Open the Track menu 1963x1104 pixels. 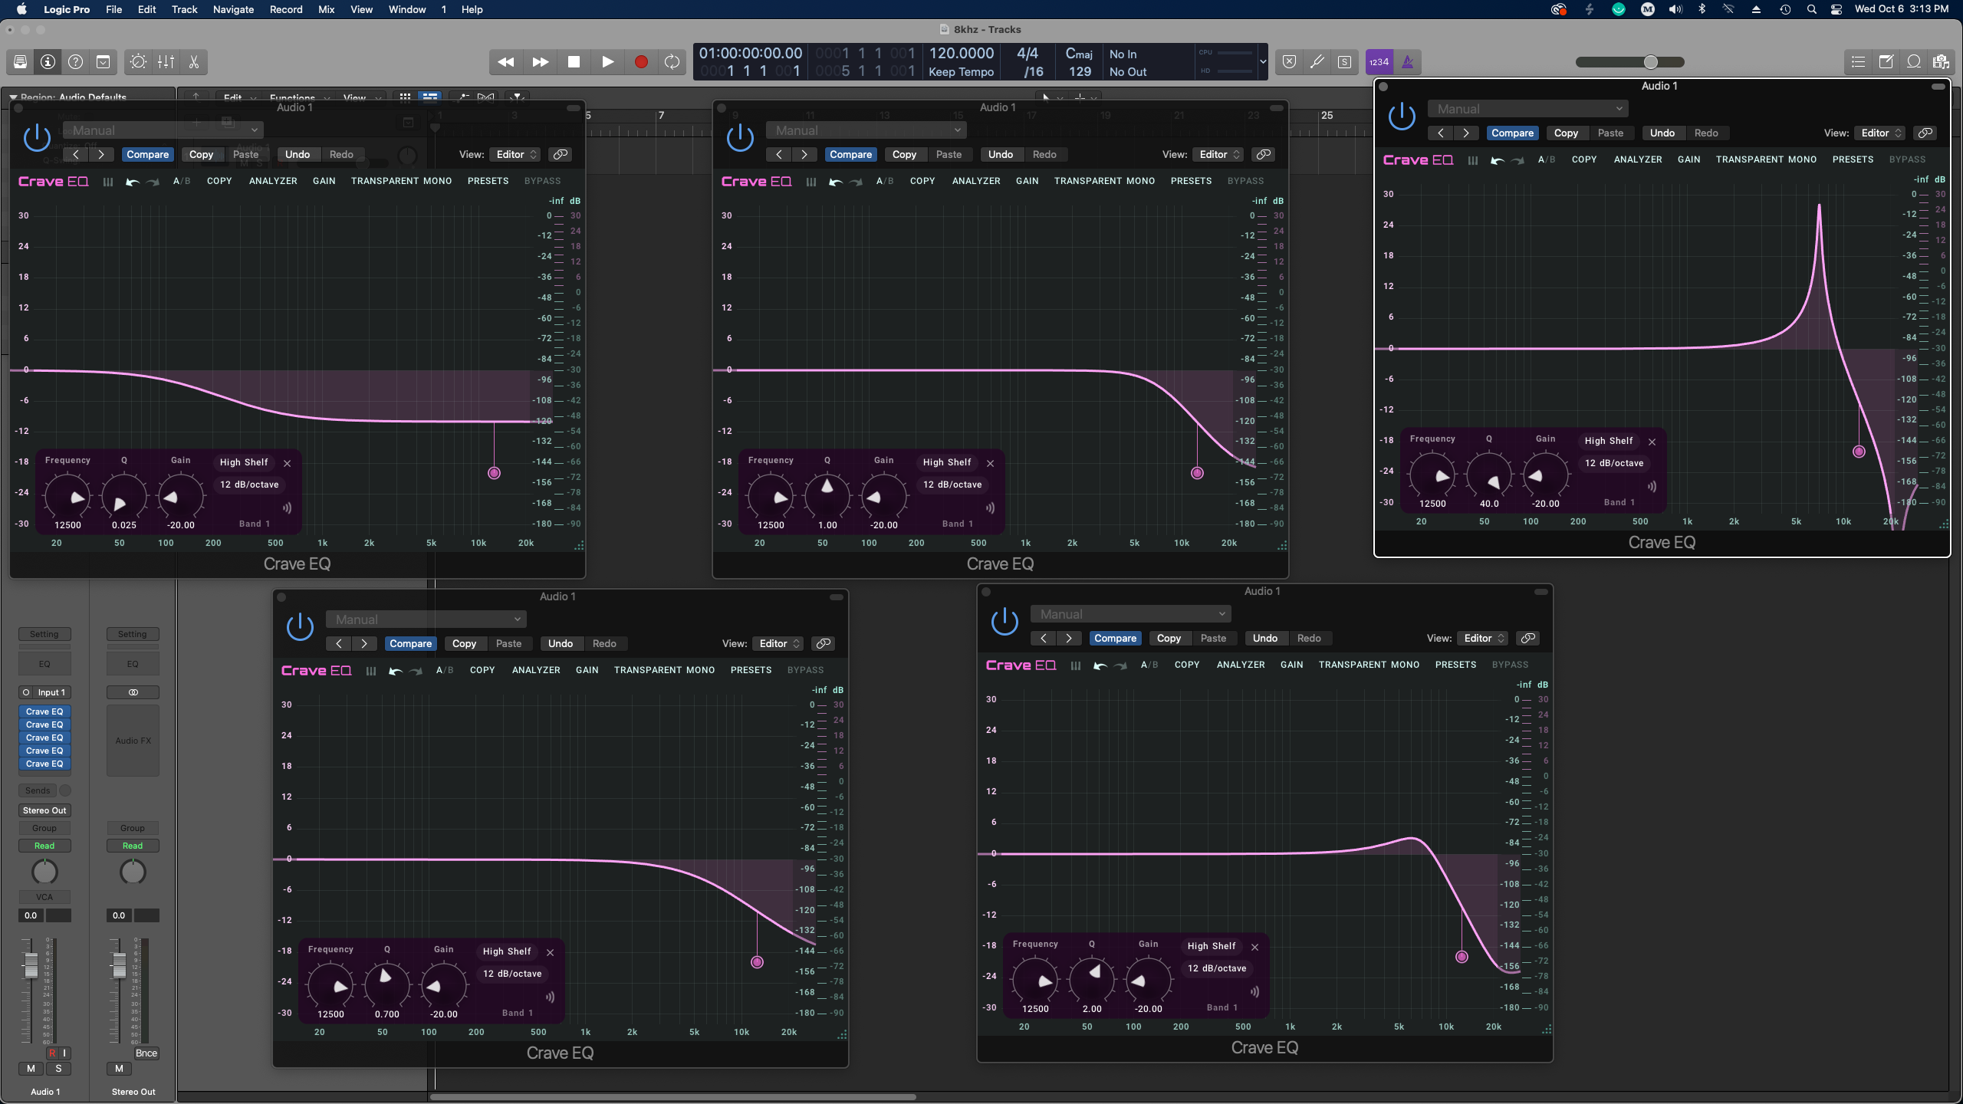pos(184,9)
